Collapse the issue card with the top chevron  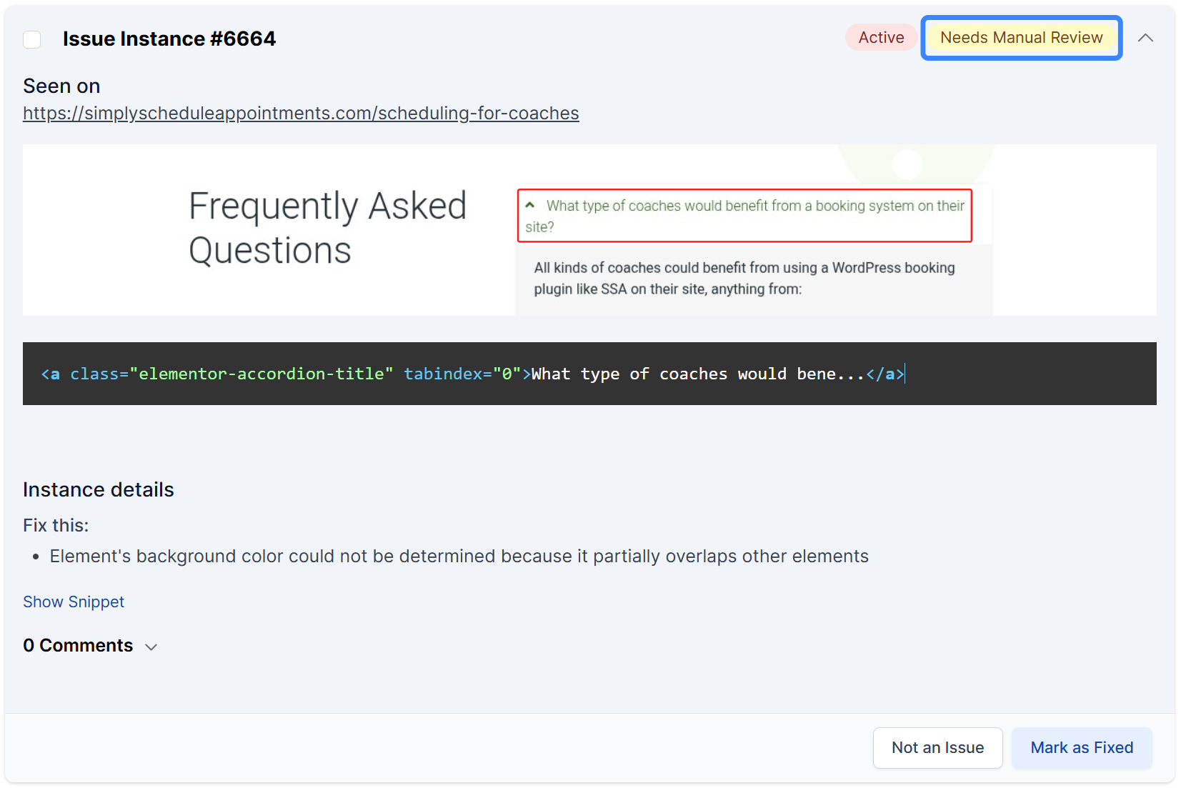(x=1146, y=39)
